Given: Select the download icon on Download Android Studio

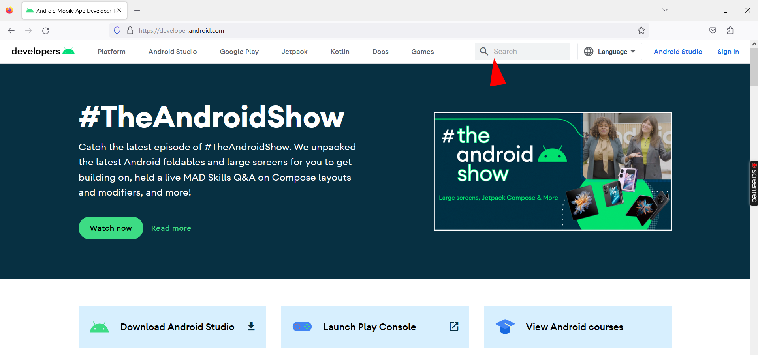Looking at the screenshot, I should tap(251, 326).
